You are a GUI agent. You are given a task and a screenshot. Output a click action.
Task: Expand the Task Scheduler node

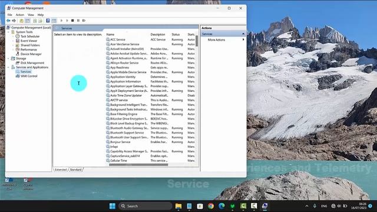point(13,37)
